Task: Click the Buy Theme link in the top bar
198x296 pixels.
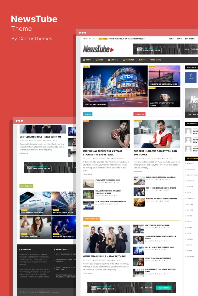Action: point(190,39)
